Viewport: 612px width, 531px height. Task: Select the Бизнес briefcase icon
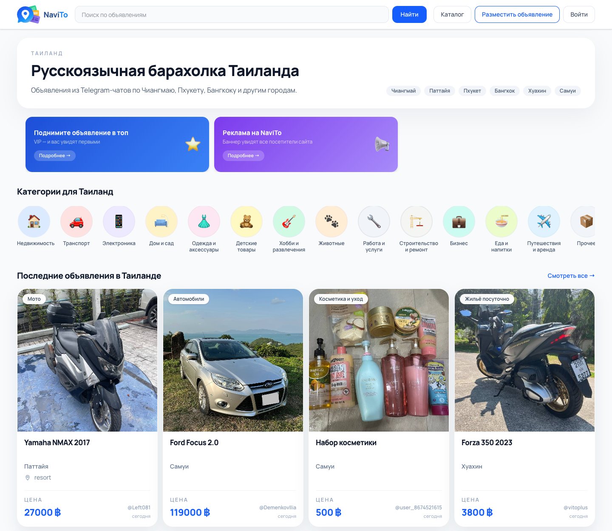459,221
